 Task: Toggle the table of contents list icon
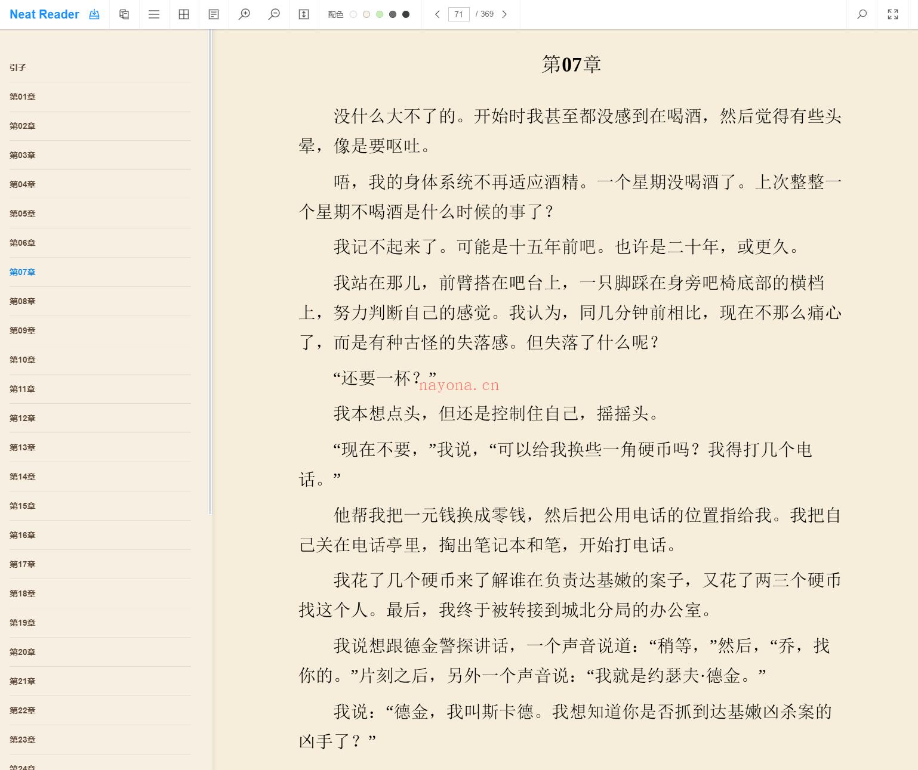[x=154, y=14]
